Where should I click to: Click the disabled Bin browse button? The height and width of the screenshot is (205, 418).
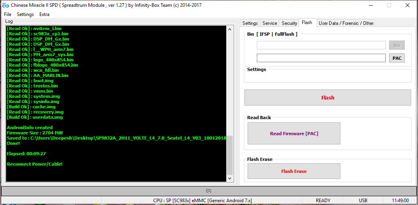397,45
